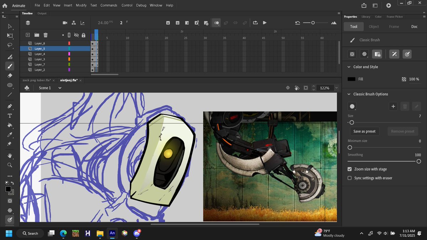Toggle Zoom size with stage option
Viewport: 427px width, 240px height.
tap(349, 169)
